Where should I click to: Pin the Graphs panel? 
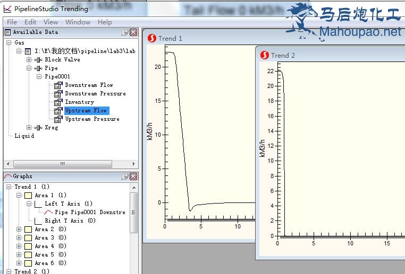125,176
